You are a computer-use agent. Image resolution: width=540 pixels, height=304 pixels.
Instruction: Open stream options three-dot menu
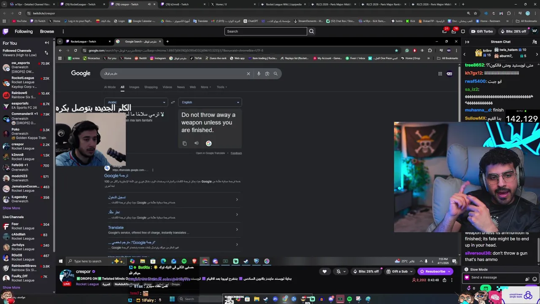point(451,280)
